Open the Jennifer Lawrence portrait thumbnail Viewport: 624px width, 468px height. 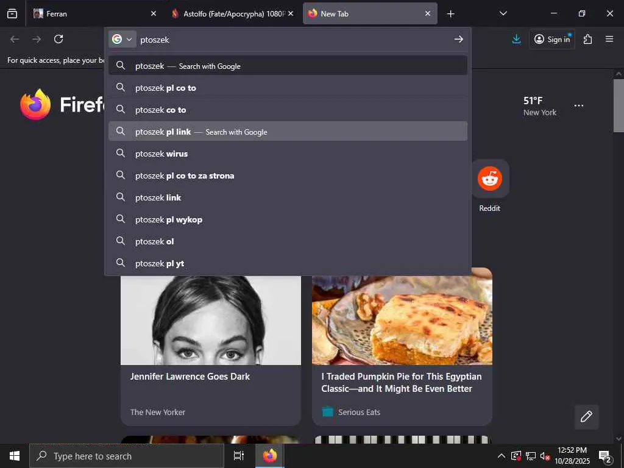pyautogui.click(x=211, y=319)
